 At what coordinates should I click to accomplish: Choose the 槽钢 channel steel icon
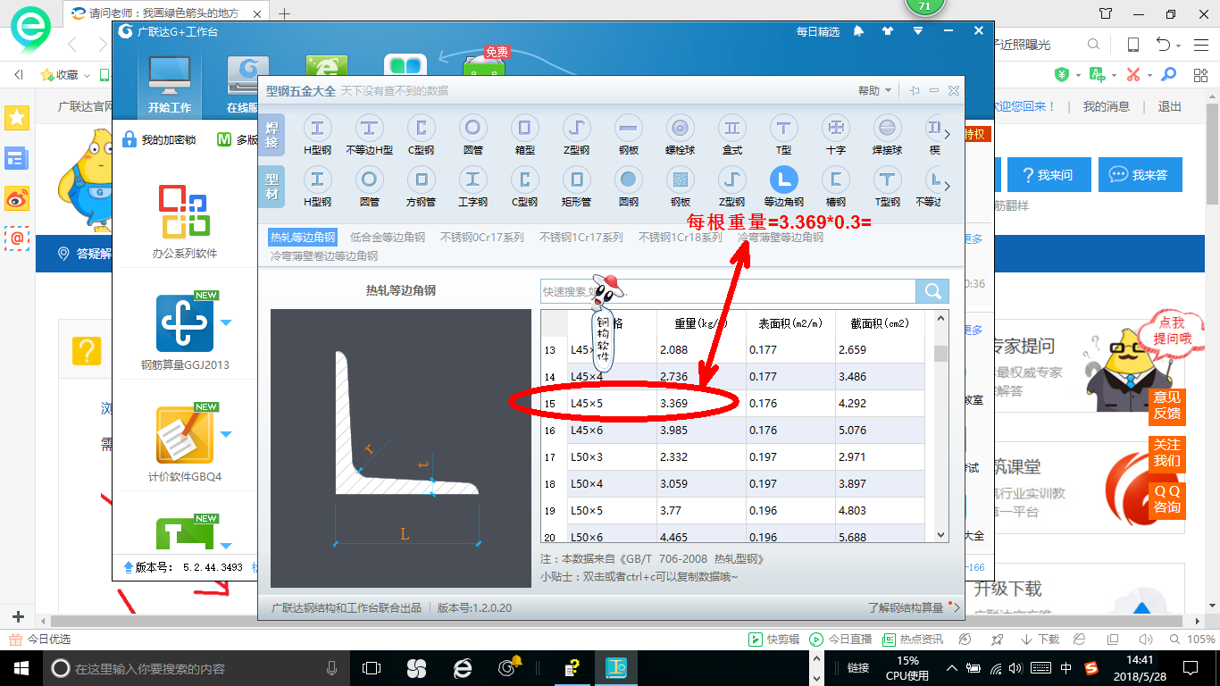tap(836, 179)
